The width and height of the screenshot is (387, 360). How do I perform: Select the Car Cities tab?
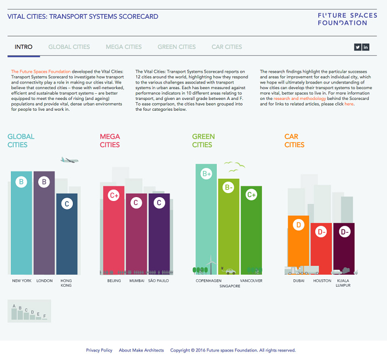[x=227, y=47]
